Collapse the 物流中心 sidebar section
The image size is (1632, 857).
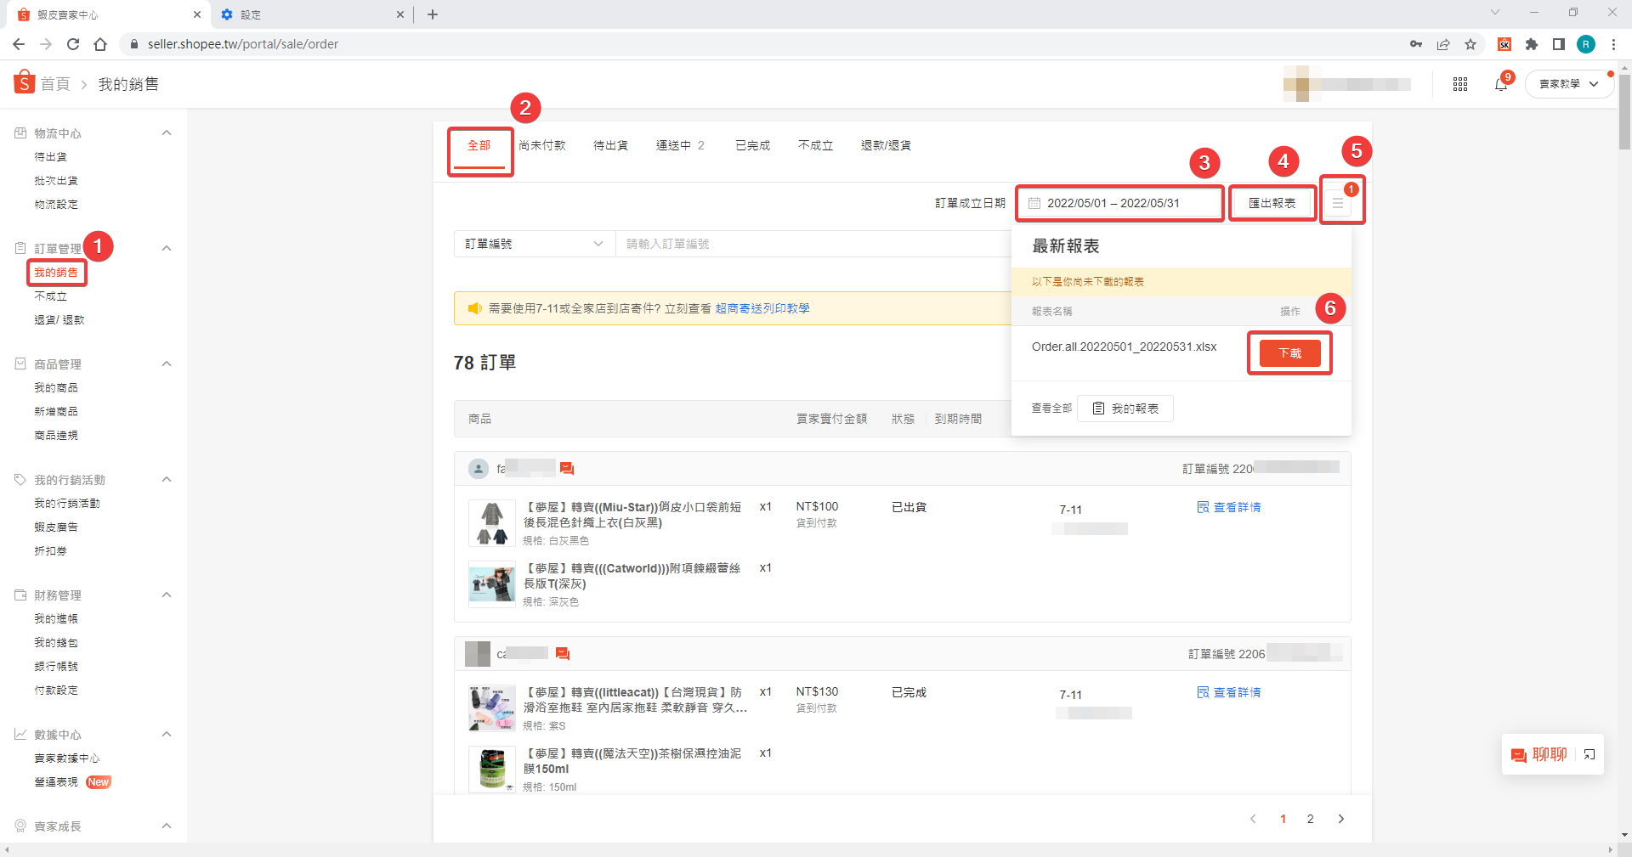coord(167,133)
